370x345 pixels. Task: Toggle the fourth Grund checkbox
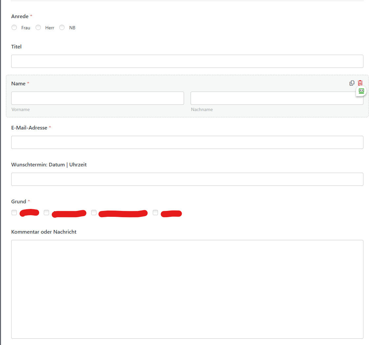pyautogui.click(x=155, y=213)
